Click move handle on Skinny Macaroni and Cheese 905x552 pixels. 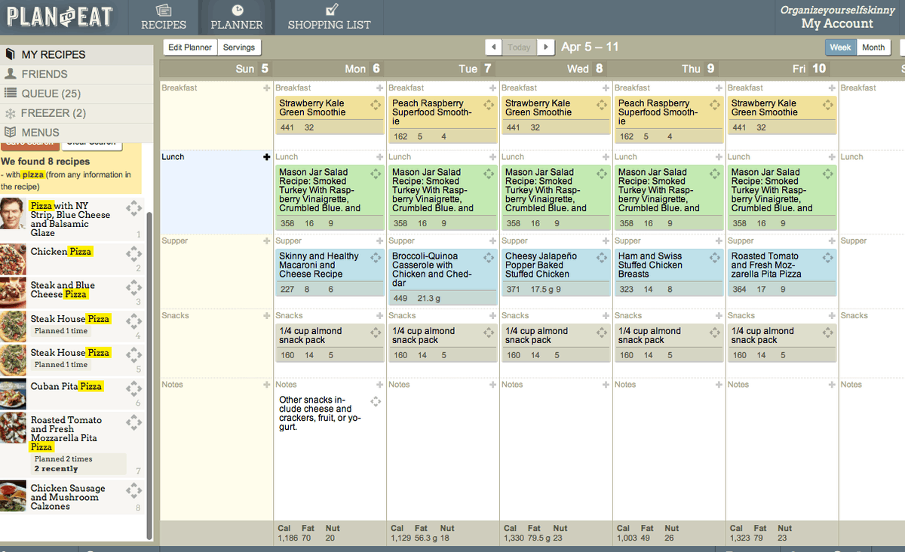point(376,257)
